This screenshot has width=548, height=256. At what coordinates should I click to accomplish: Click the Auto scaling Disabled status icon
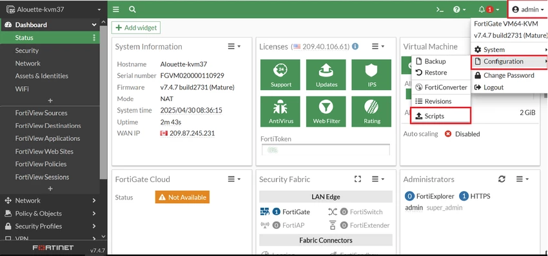click(x=448, y=134)
